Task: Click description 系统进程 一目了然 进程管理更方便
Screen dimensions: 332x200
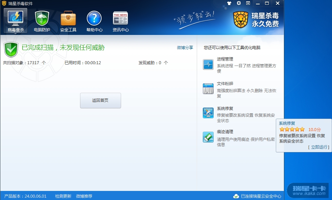Action: 247,68
